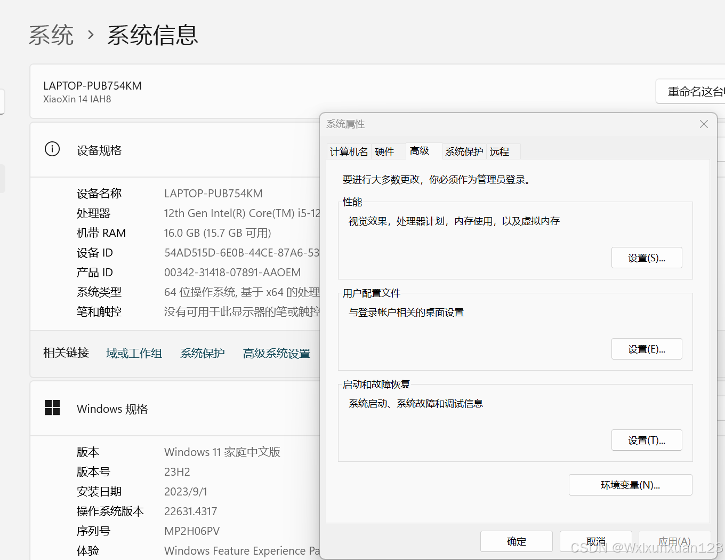Click the 应用(A) button
This screenshot has width=725, height=560.
[x=675, y=542]
